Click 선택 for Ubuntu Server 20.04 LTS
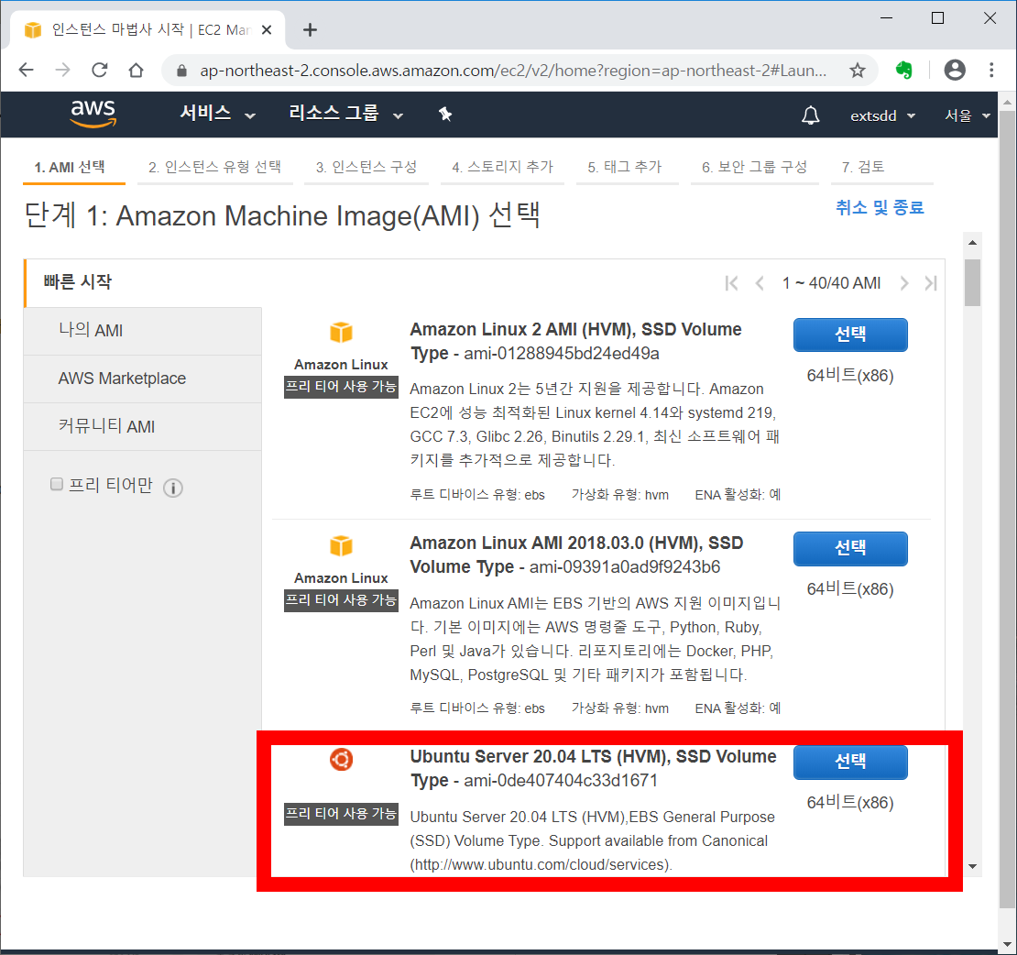 (x=850, y=762)
